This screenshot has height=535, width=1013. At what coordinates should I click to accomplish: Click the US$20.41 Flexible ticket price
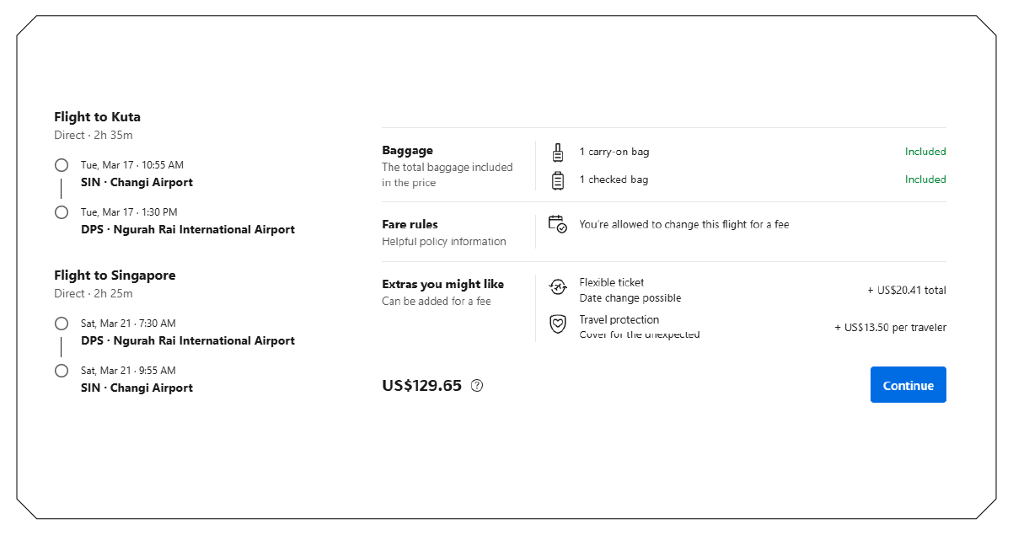(x=907, y=290)
